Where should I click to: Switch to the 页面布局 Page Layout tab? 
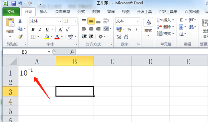[62, 12]
